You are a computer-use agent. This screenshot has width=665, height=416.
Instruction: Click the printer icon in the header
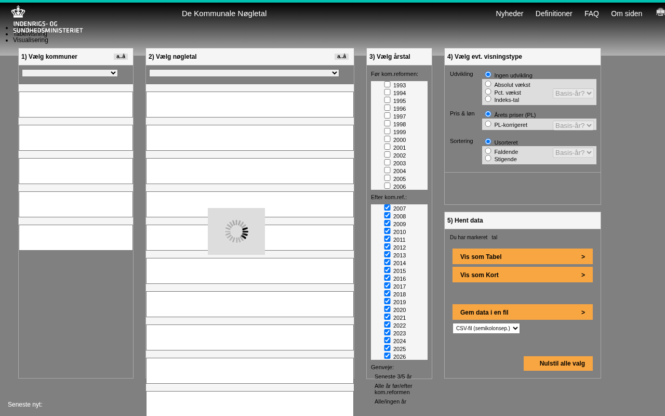click(x=660, y=12)
